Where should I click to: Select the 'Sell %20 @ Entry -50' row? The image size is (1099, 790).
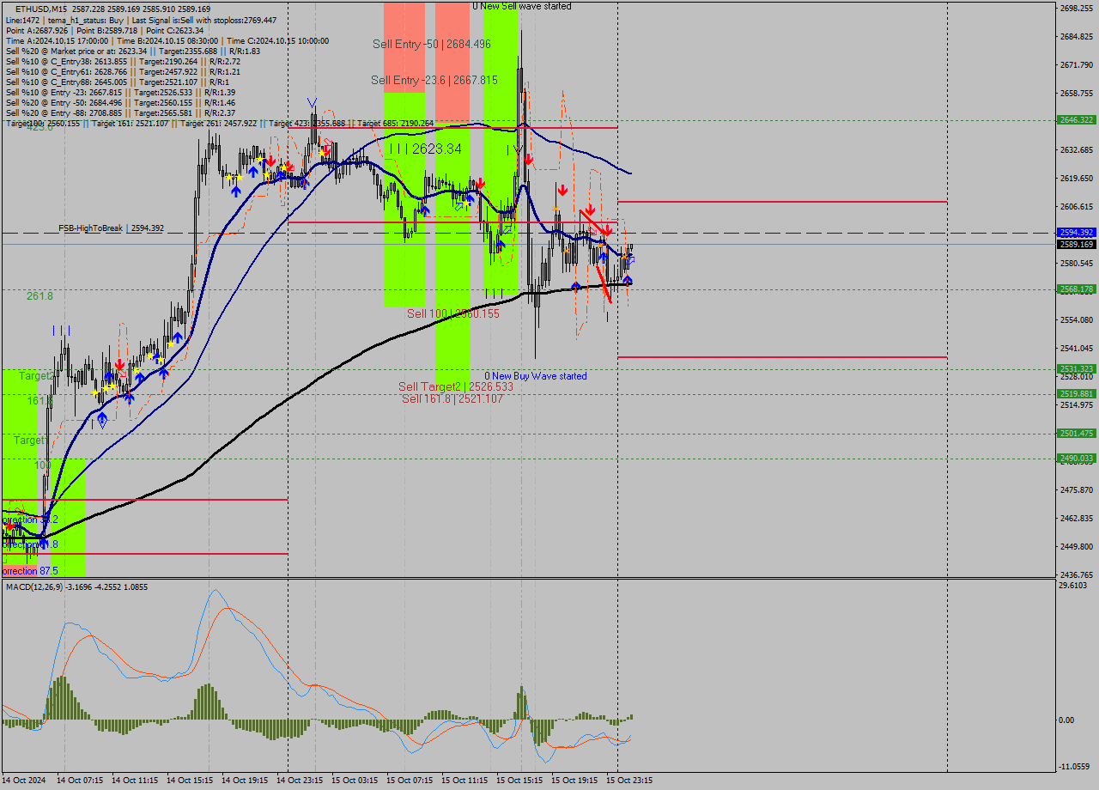[120, 102]
